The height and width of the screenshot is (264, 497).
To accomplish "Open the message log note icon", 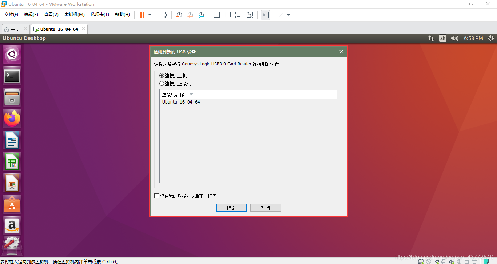I will coord(486,261).
